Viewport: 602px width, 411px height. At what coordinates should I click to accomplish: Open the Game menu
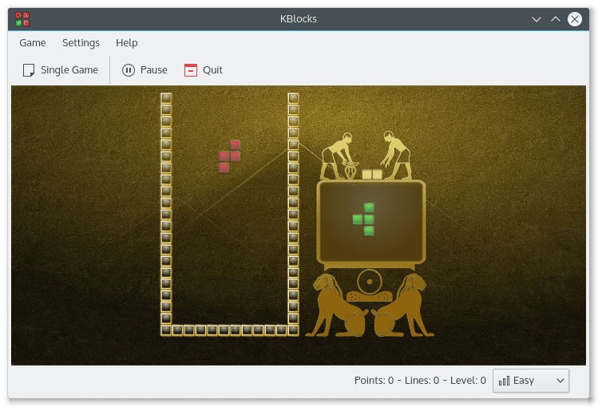coord(33,42)
